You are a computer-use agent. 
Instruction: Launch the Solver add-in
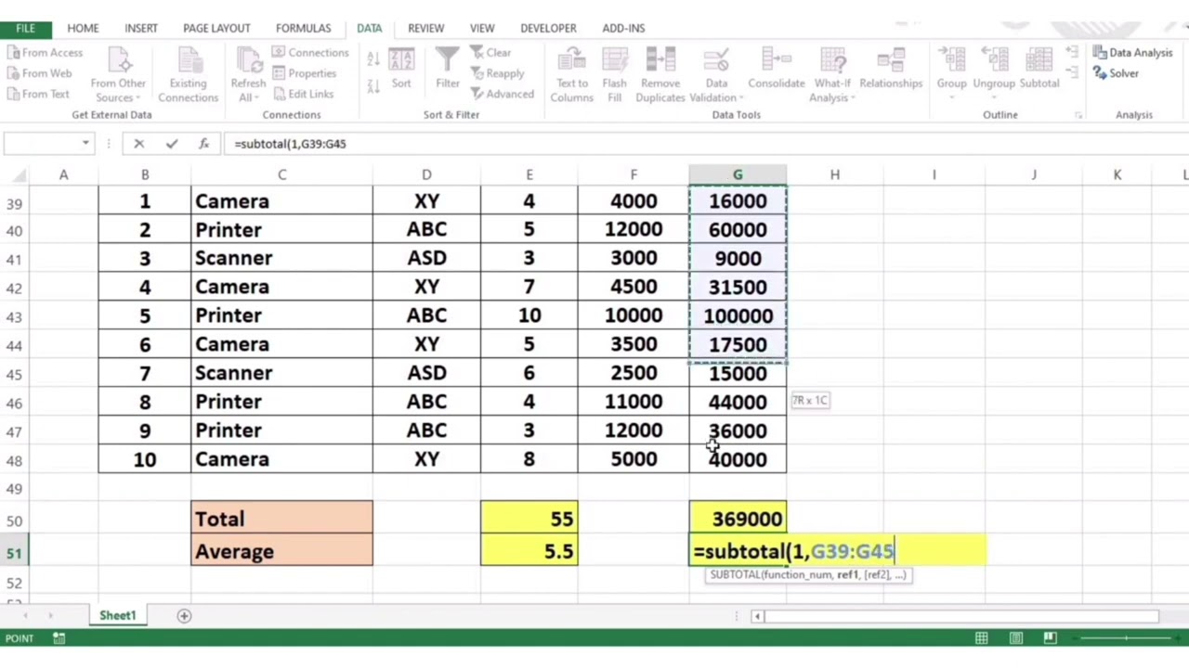click(1116, 73)
